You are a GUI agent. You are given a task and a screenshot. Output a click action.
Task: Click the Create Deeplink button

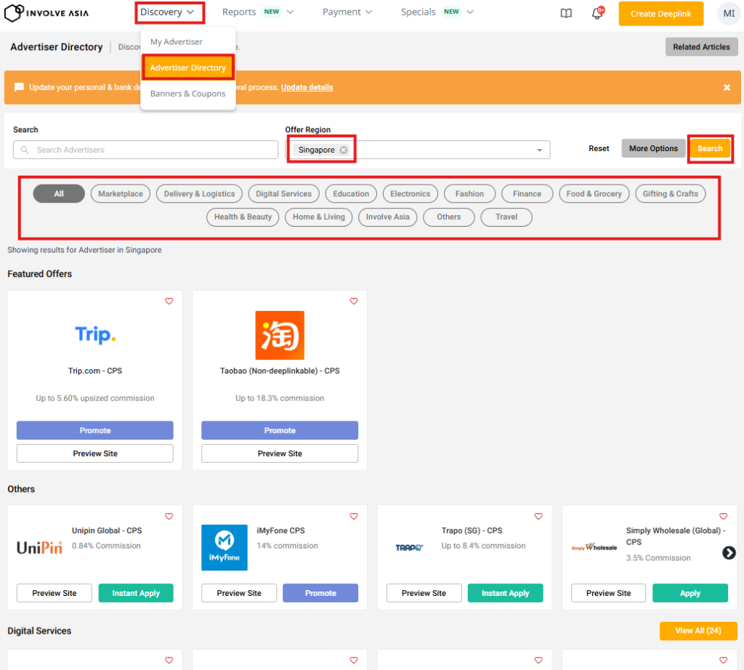click(660, 14)
